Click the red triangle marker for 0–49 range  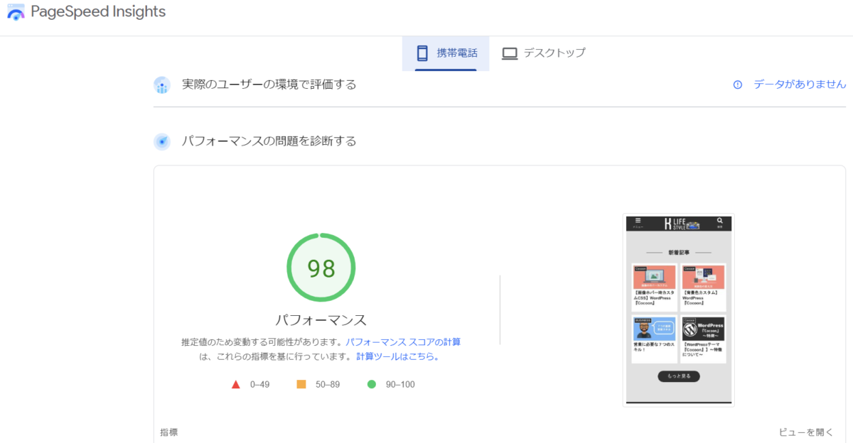235,383
